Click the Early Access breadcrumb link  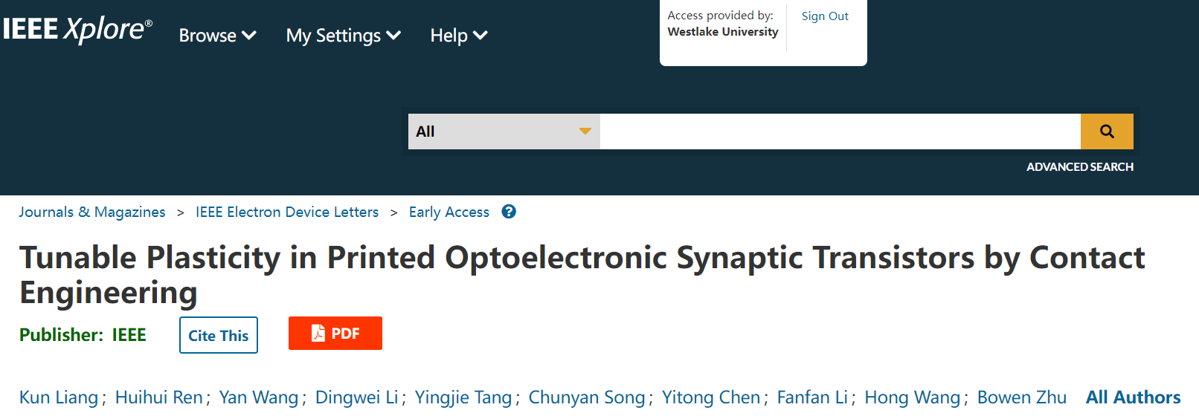449,212
